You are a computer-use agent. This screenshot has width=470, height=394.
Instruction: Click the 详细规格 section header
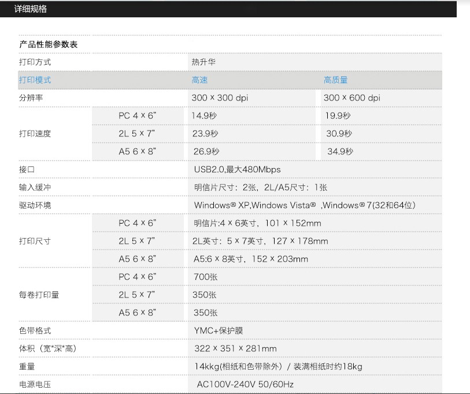tap(31, 9)
